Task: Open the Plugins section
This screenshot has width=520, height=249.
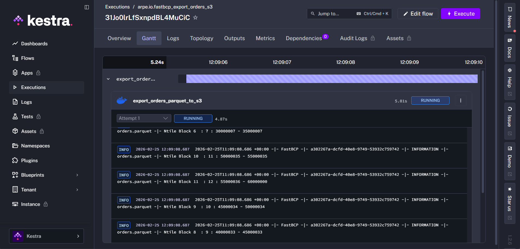Action: (29, 160)
